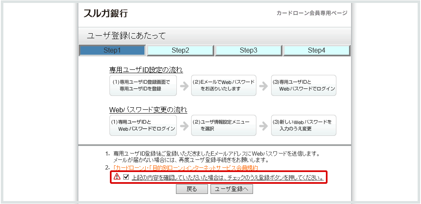The width and height of the screenshot is (421, 204).
Task: Click the Webパスワード変更の流れ heading
Action: tap(148, 110)
